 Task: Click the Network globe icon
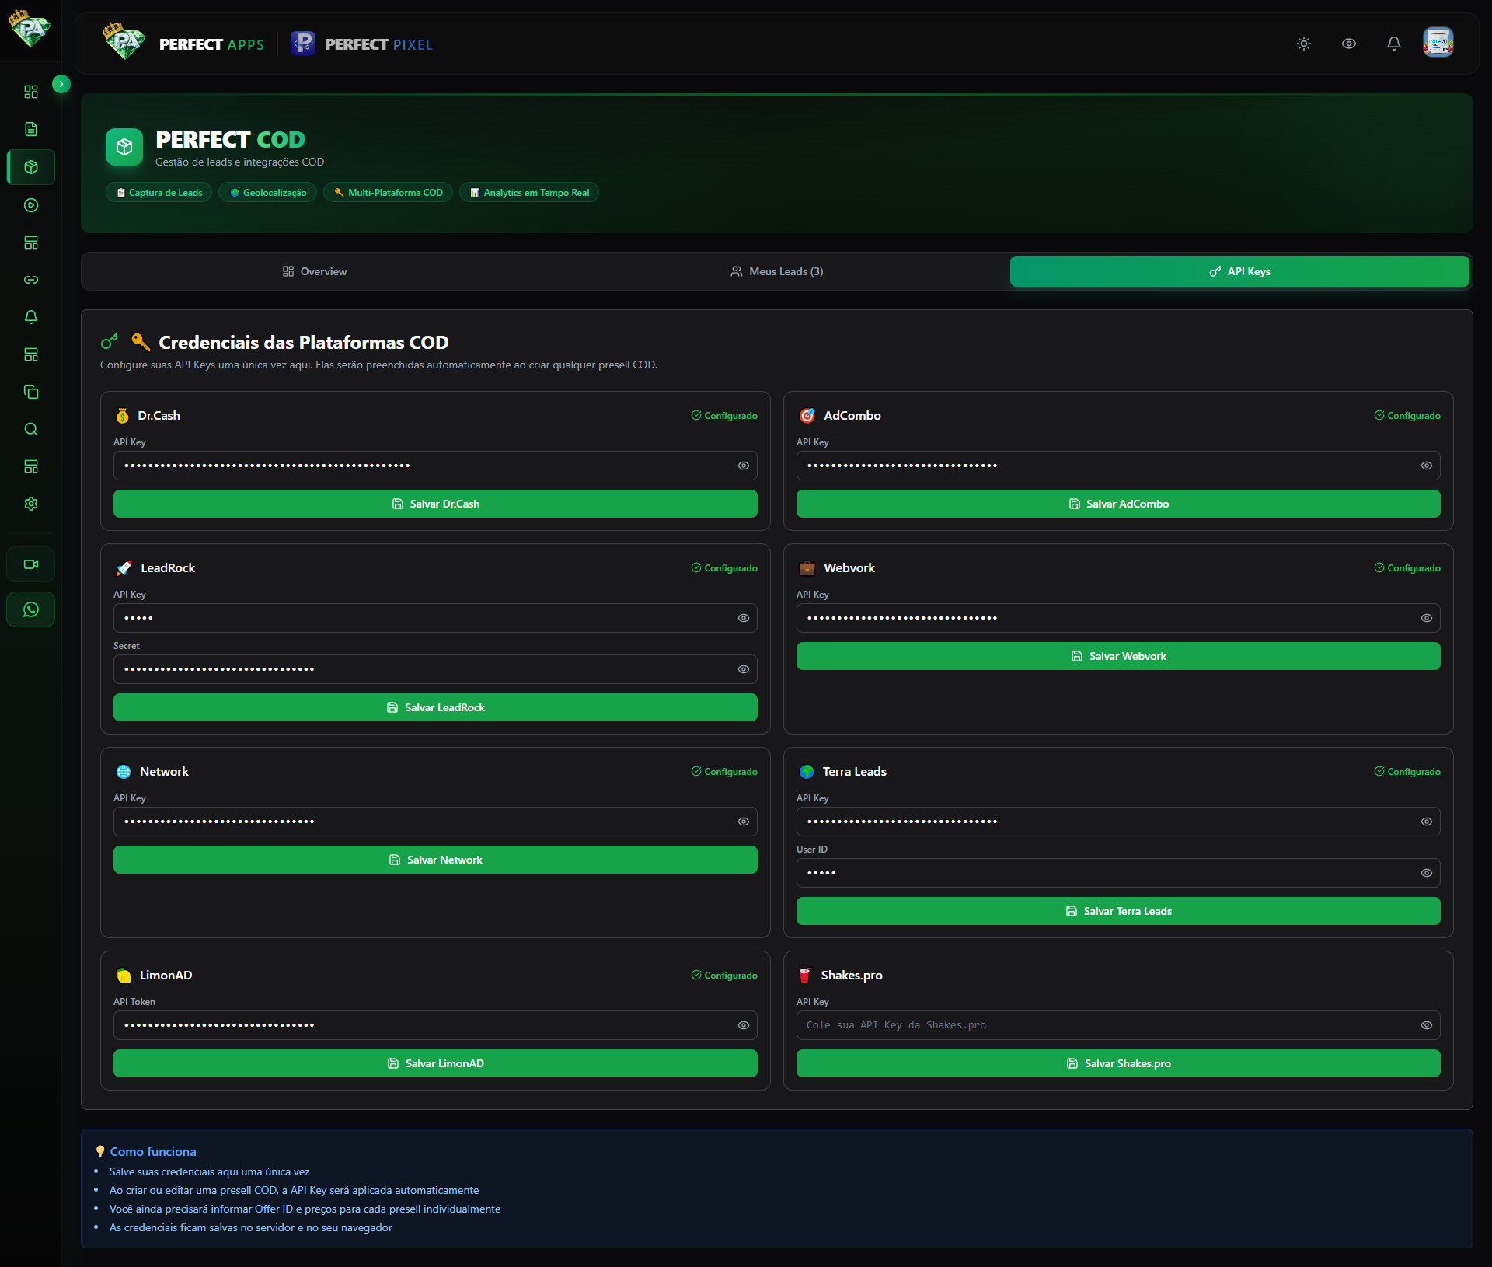click(x=124, y=772)
